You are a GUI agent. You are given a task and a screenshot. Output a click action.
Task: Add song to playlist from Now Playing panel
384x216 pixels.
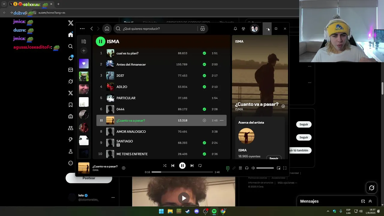pos(283,106)
